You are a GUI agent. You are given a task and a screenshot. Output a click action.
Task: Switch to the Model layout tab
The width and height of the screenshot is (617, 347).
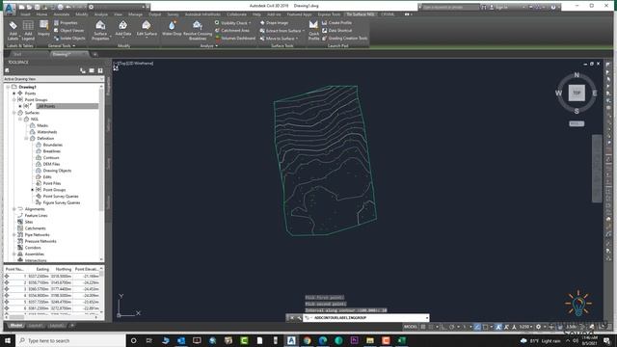tap(16, 326)
